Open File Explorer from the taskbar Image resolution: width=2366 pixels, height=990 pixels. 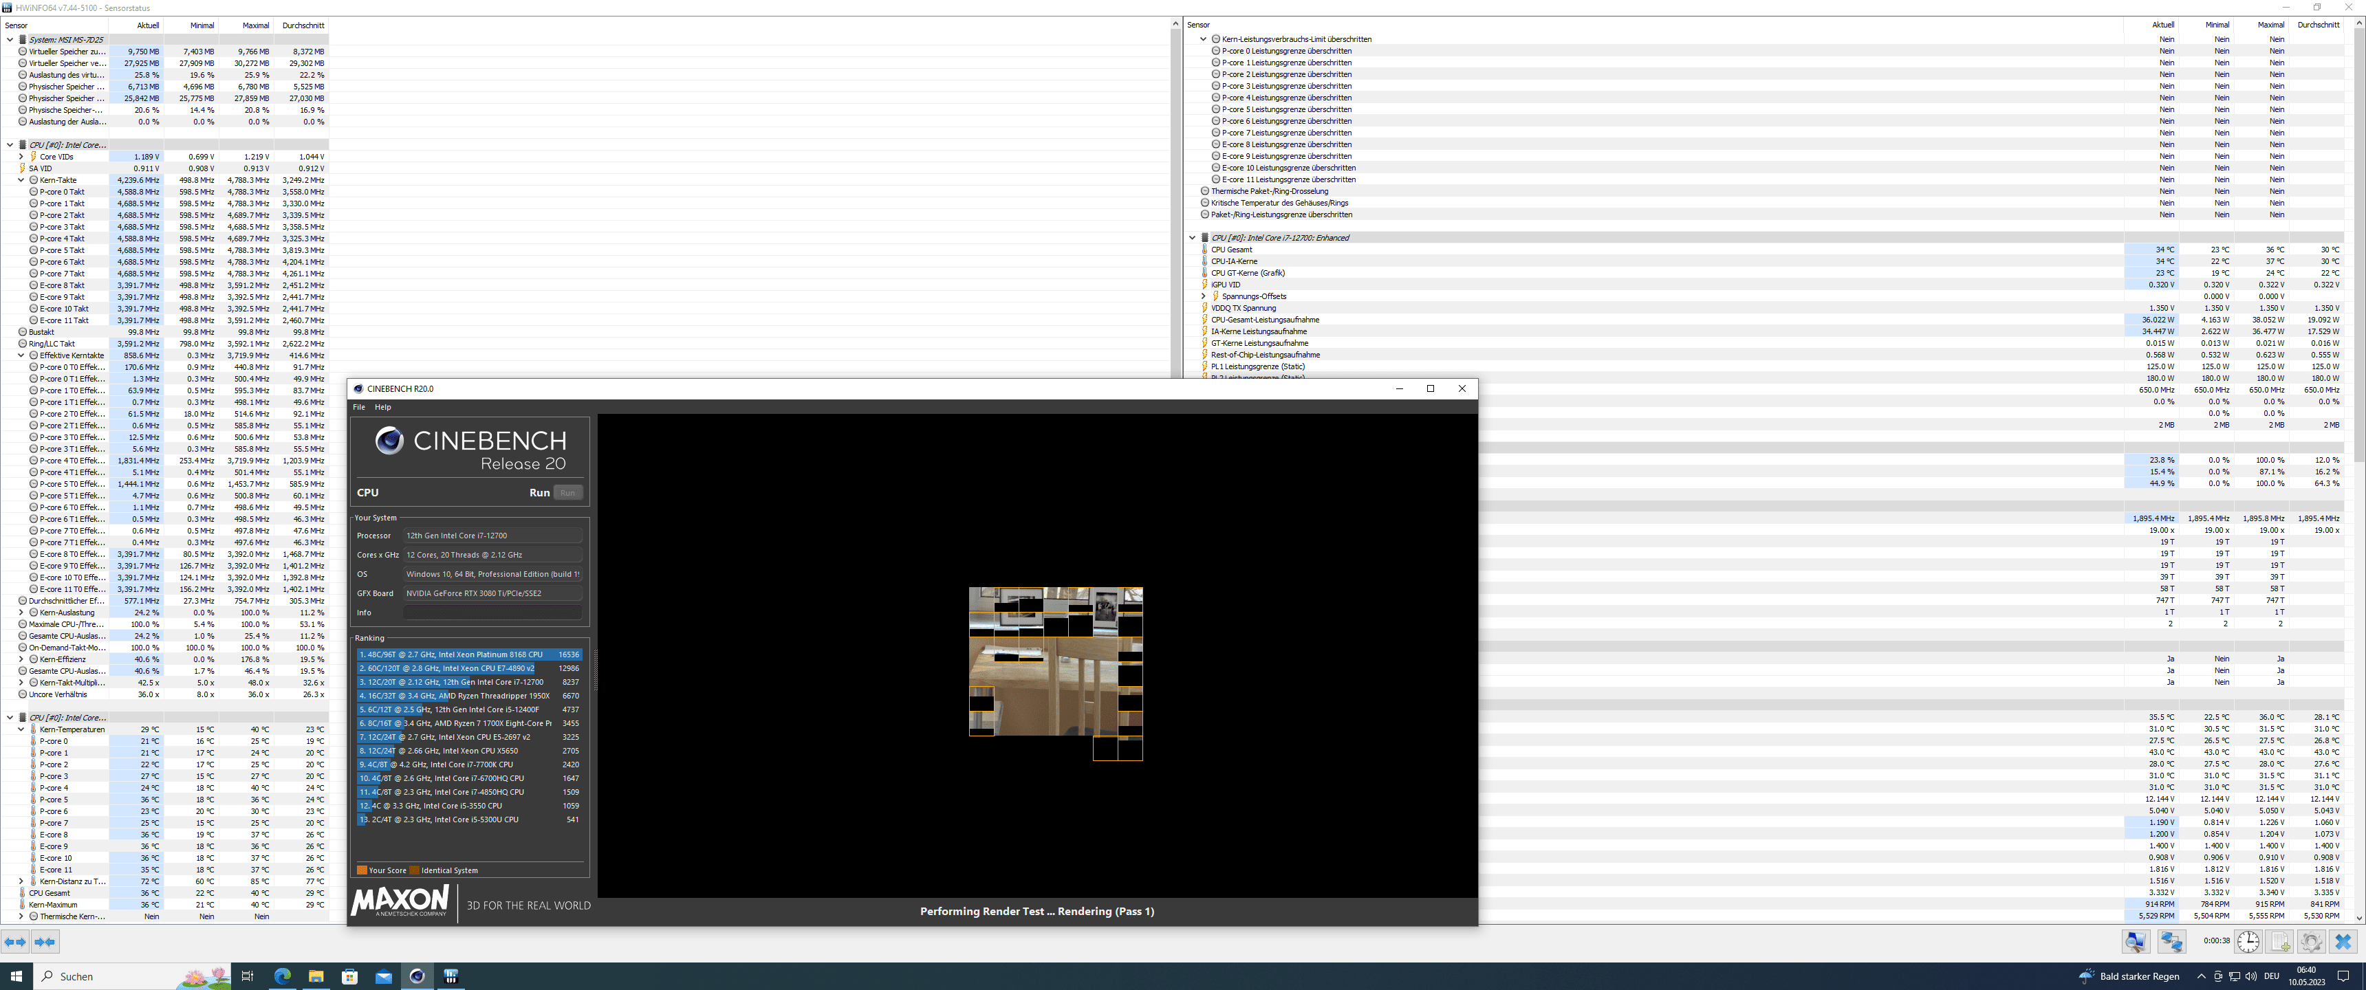pos(316,976)
